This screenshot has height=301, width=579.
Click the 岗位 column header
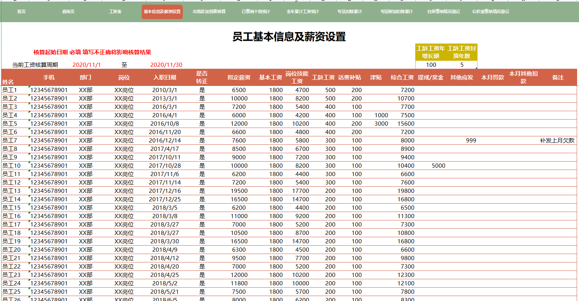(x=124, y=78)
